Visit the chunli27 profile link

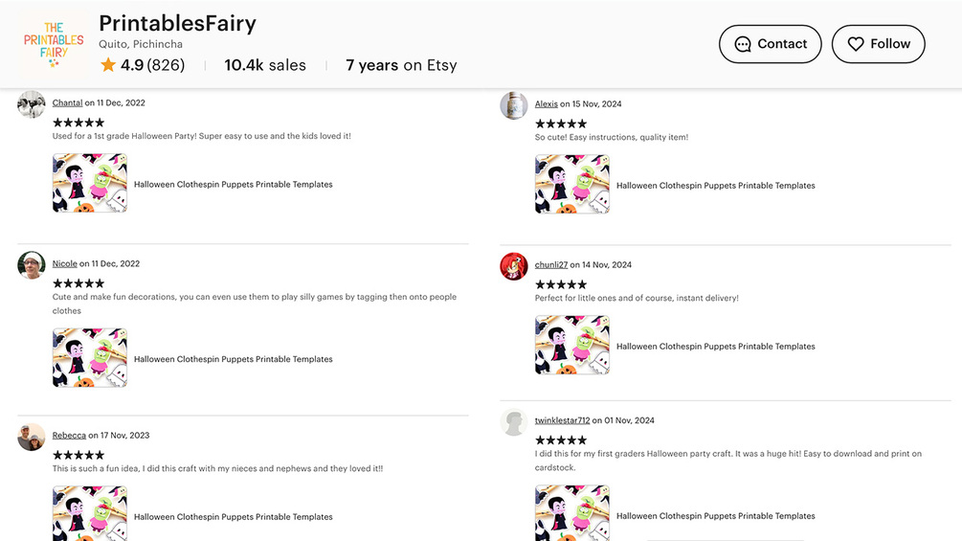(551, 264)
